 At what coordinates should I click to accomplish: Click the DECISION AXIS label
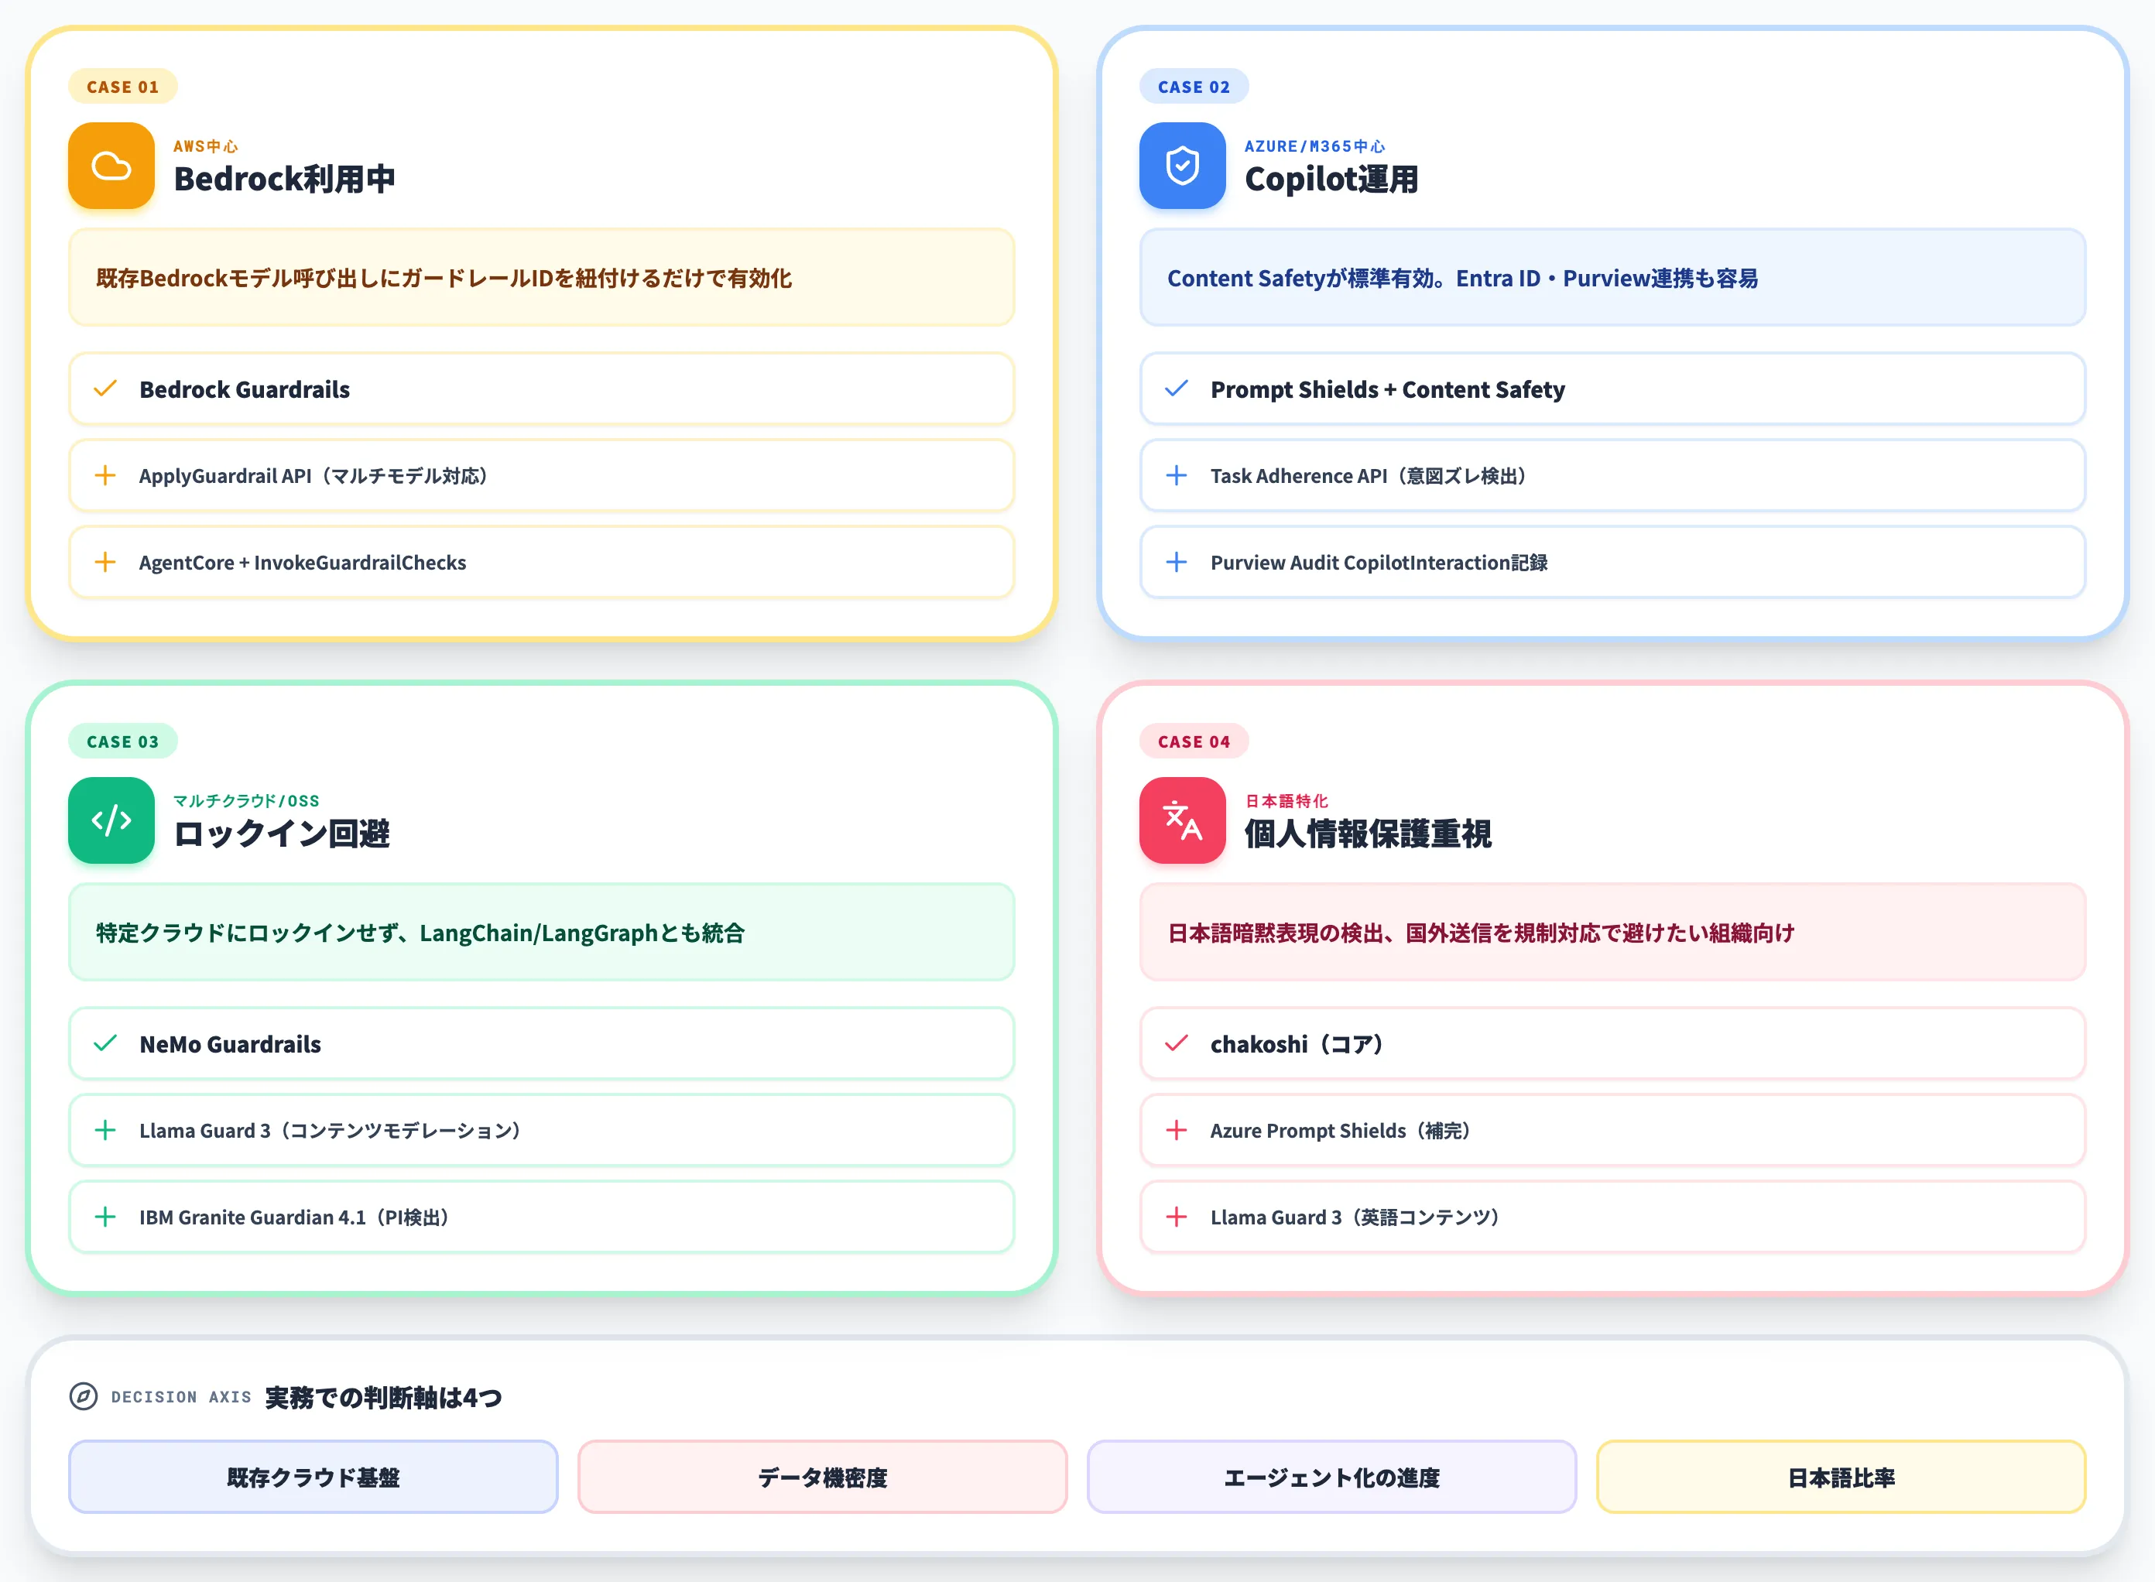(181, 1397)
